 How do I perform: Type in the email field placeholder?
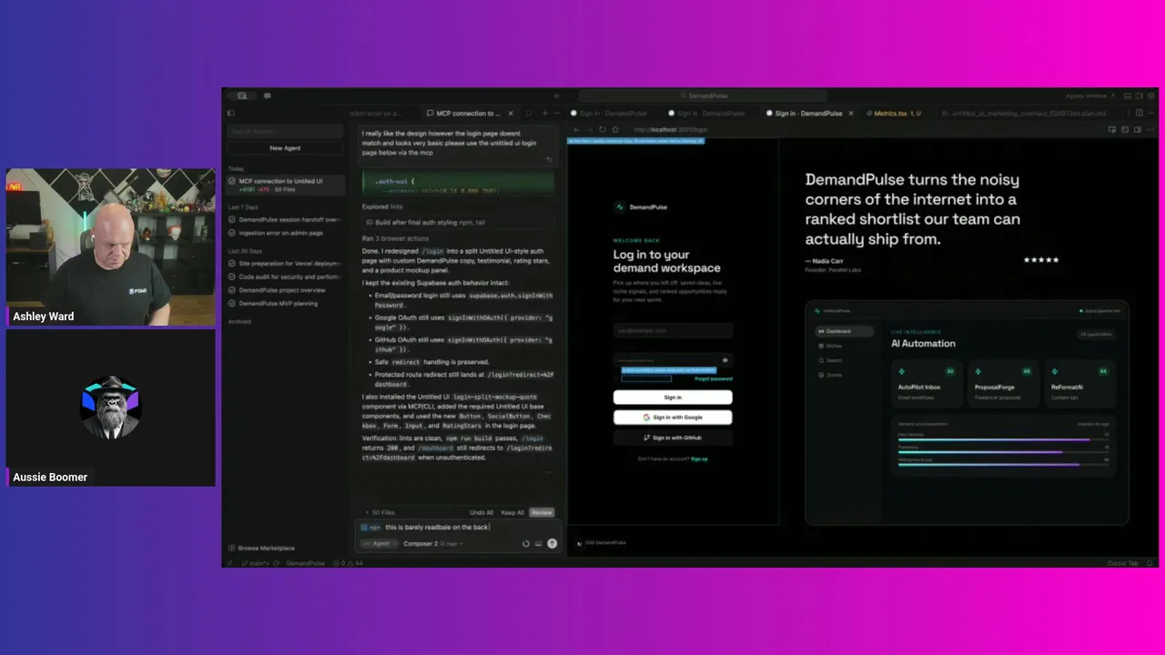673,331
